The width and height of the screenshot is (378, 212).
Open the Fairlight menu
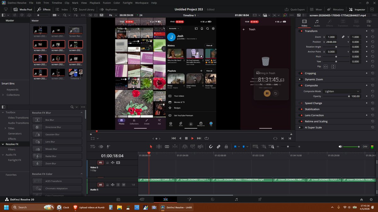pyautogui.click(x=128, y=3)
